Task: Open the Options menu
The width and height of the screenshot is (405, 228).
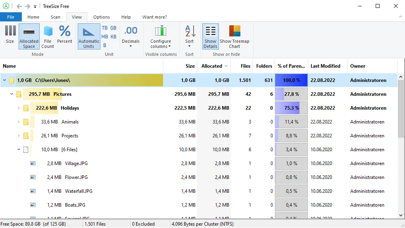Action: pos(102,17)
